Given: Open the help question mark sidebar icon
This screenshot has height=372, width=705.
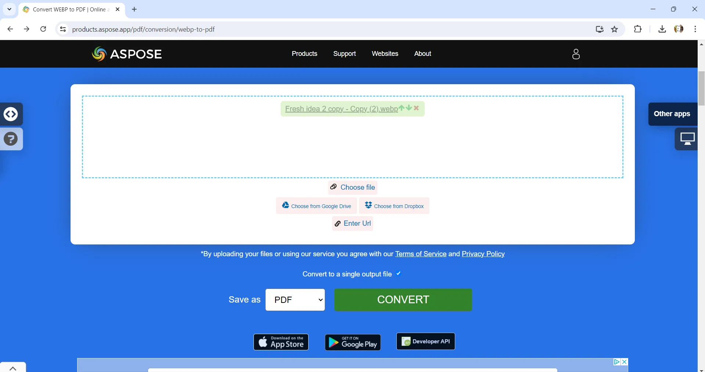Looking at the screenshot, I should click(x=11, y=139).
